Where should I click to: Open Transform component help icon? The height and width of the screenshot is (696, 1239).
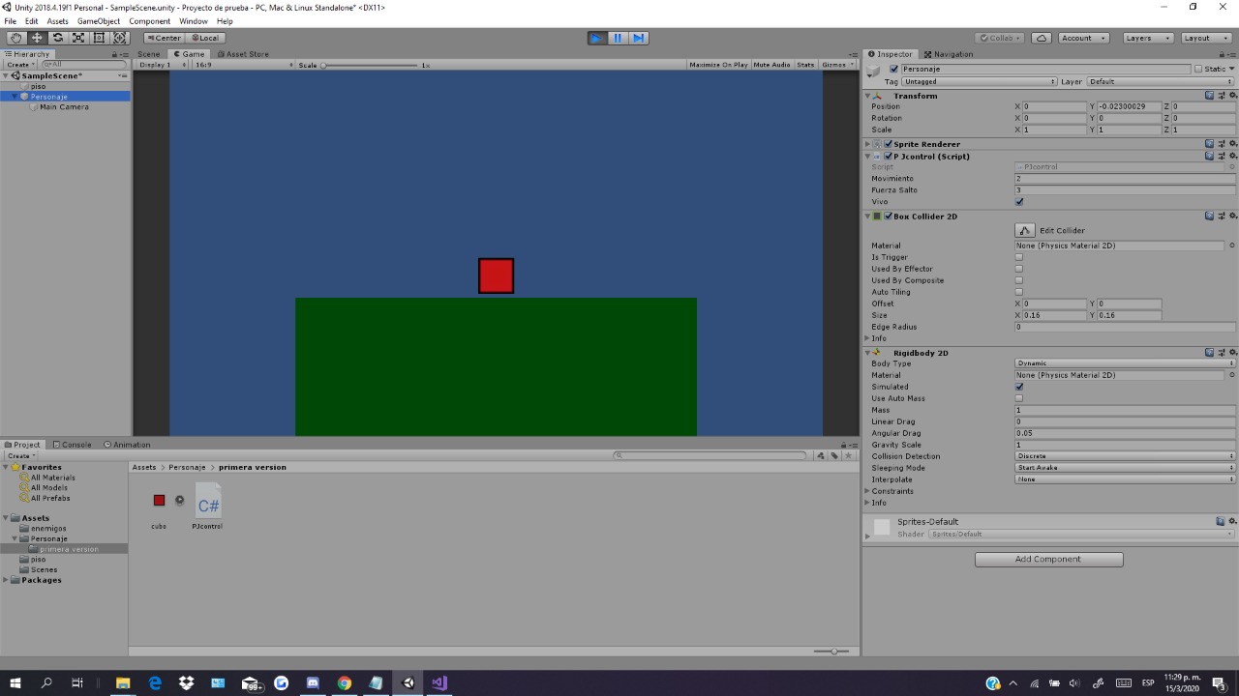[x=1210, y=96]
